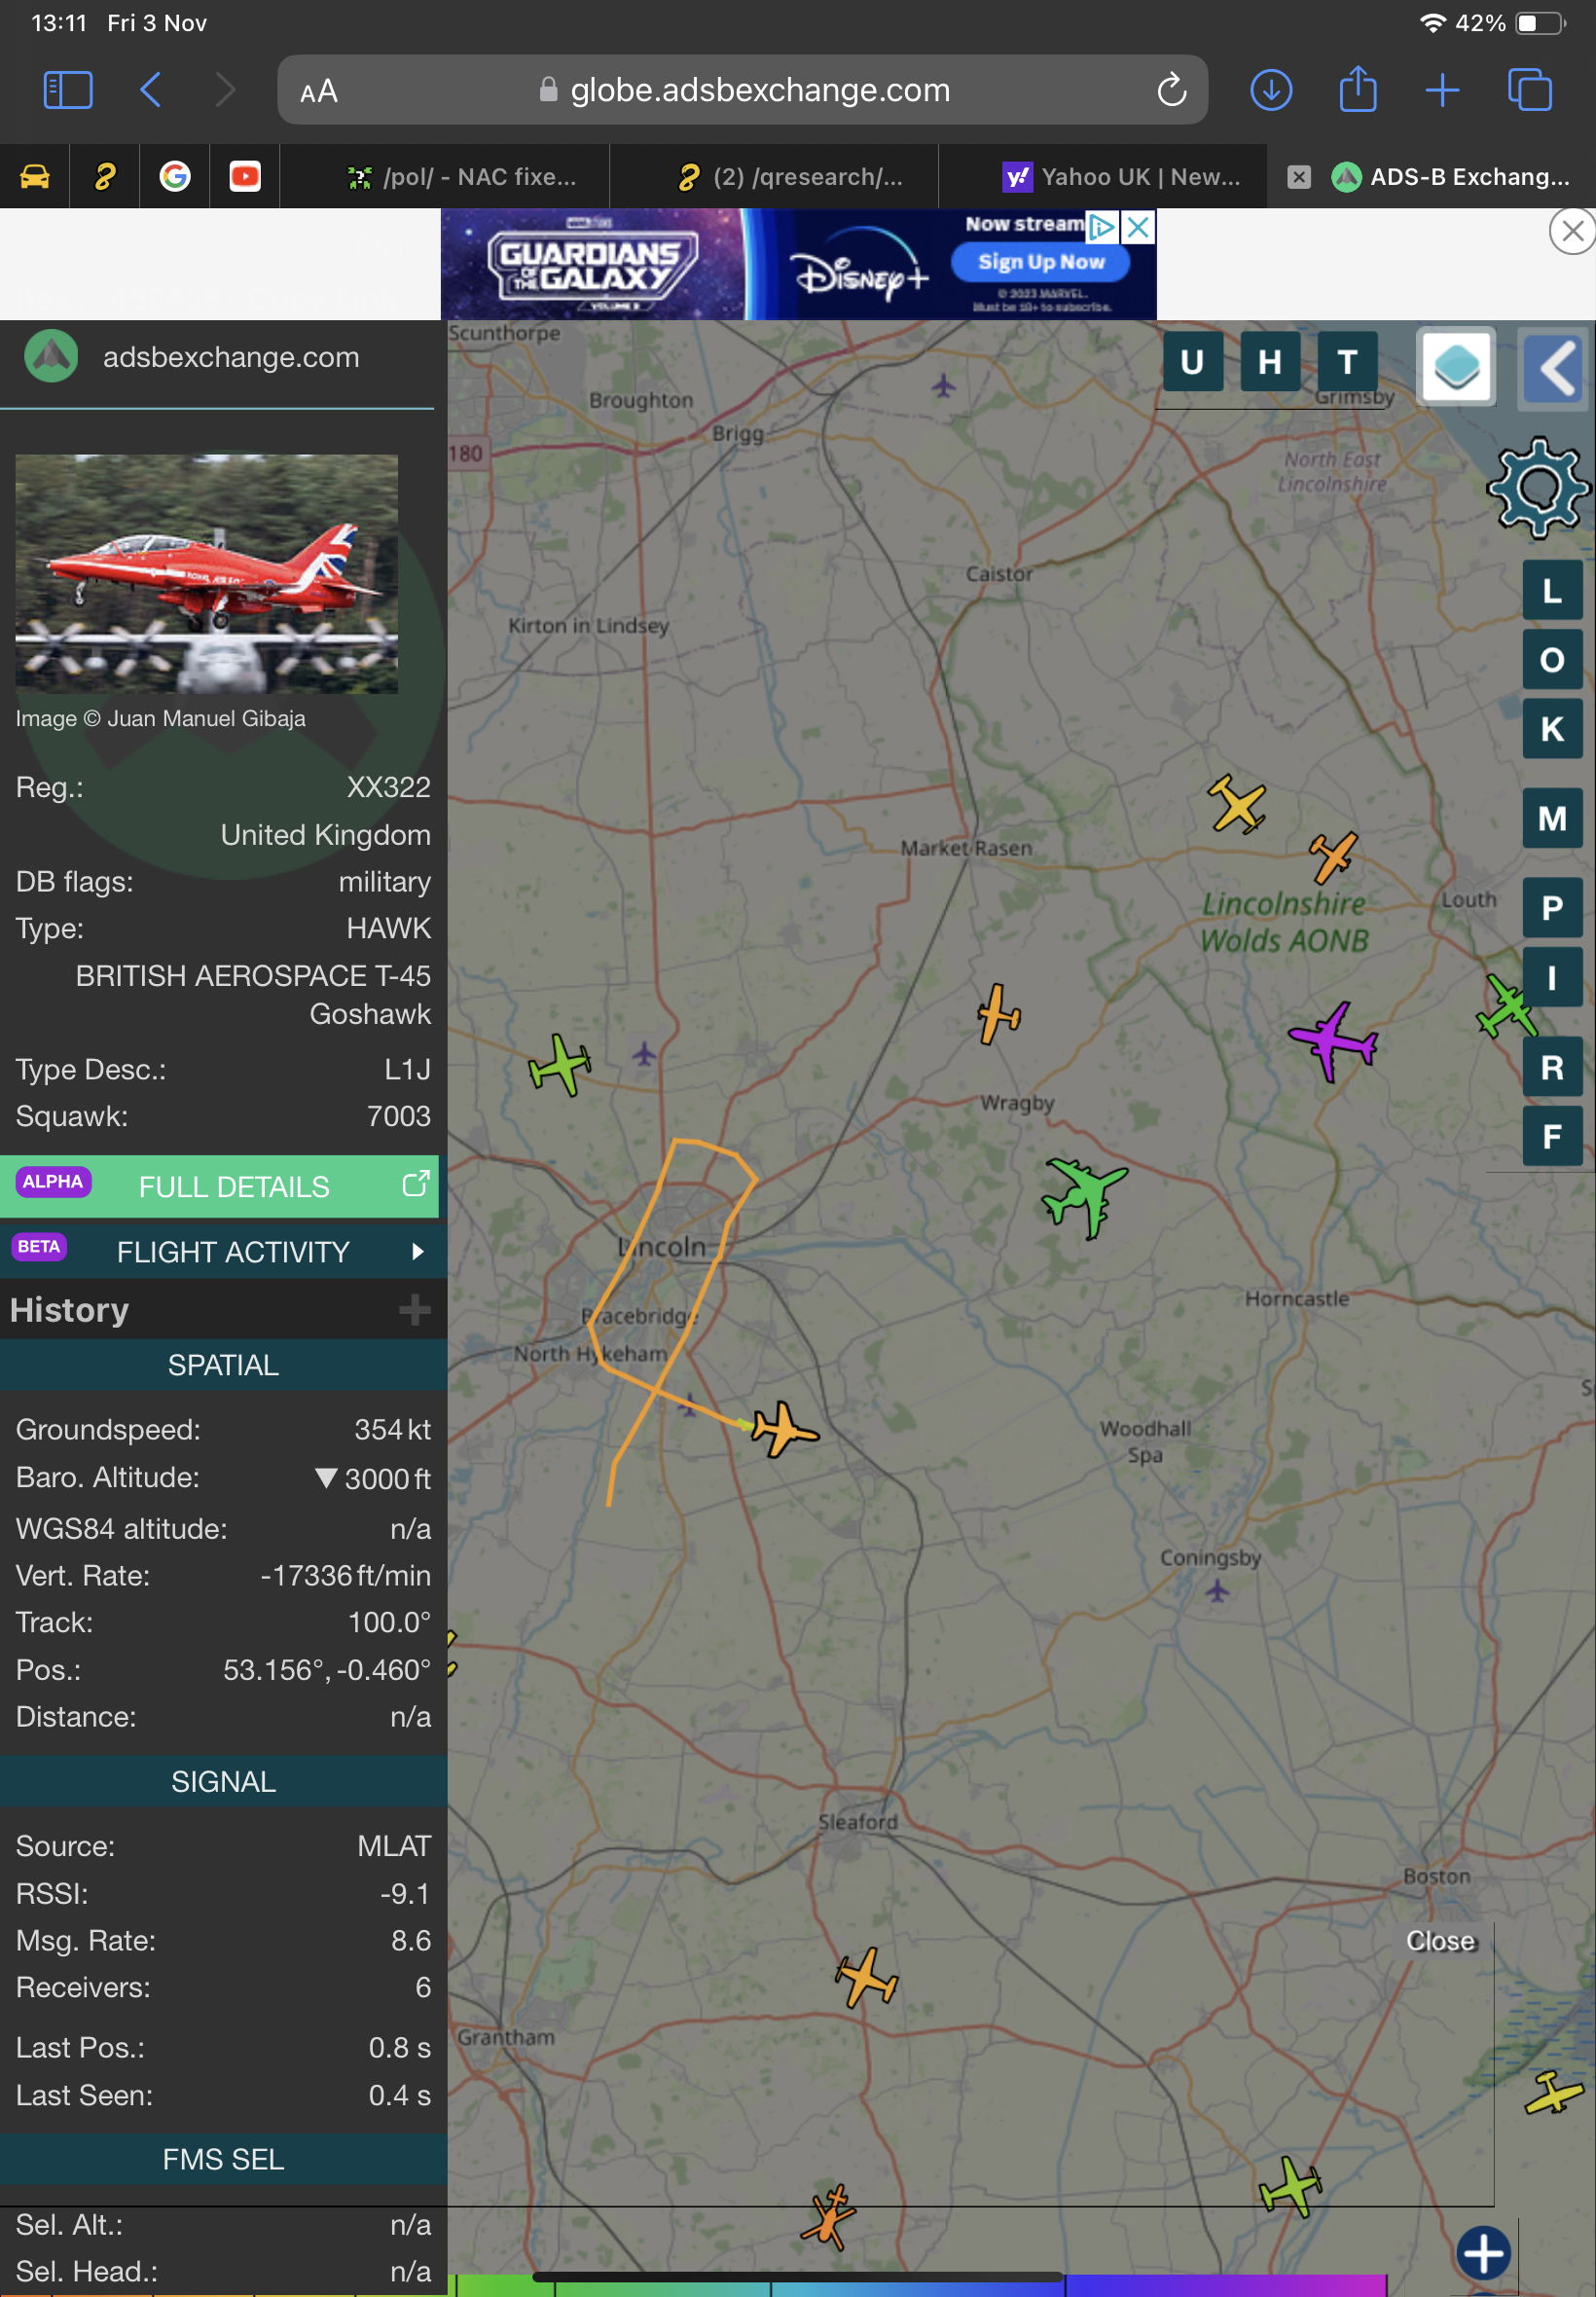
Task: Zoom in with the map plus button
Action: click(x=1482, y=2252)
